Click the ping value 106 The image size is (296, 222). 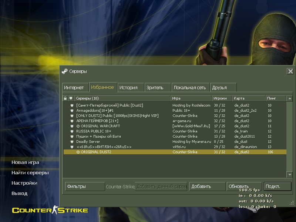(x=270, y=152)
